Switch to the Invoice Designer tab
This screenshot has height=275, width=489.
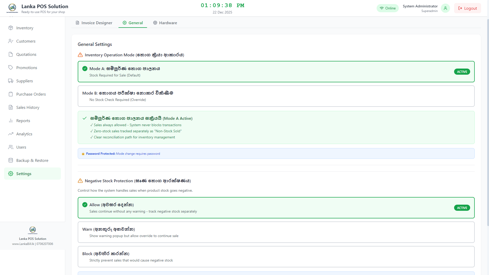pyautogui.click(x=94, y=23)
